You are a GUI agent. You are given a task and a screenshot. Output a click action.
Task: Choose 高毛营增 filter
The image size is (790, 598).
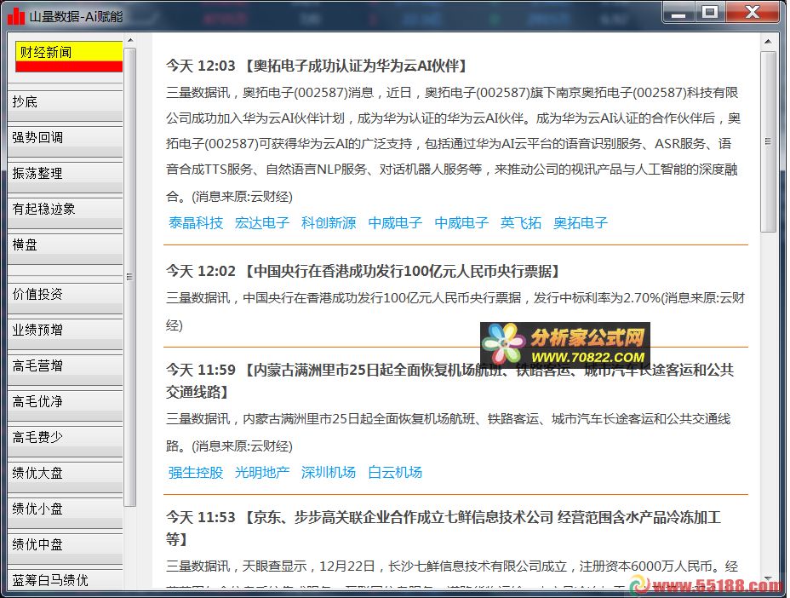tap(65, 370)
